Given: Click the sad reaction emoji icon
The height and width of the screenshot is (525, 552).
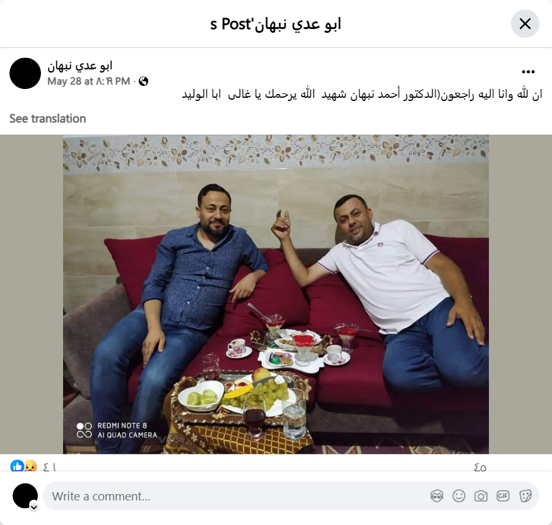Looking at the screenshot, I should (x=31, y=466).
